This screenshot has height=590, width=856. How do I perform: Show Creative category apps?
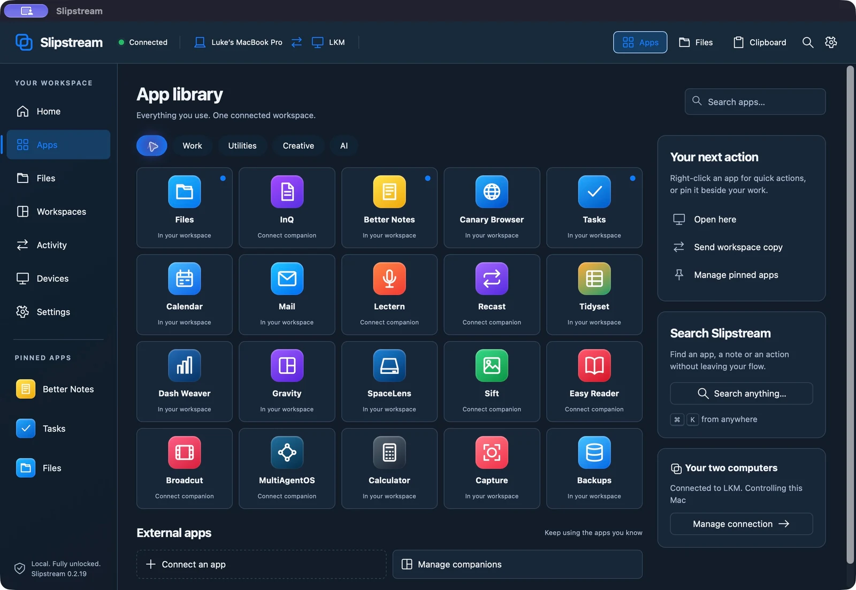pos(298,145)
